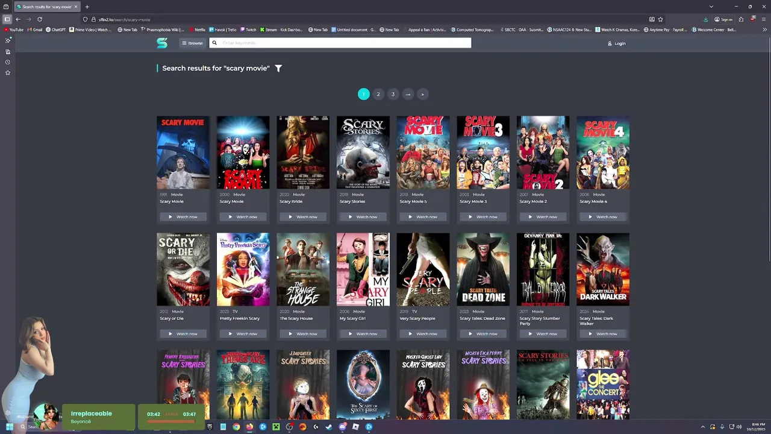771x434 pixels.
Task: Watch now for Scary Movie 2
Action: coord(543,216)
